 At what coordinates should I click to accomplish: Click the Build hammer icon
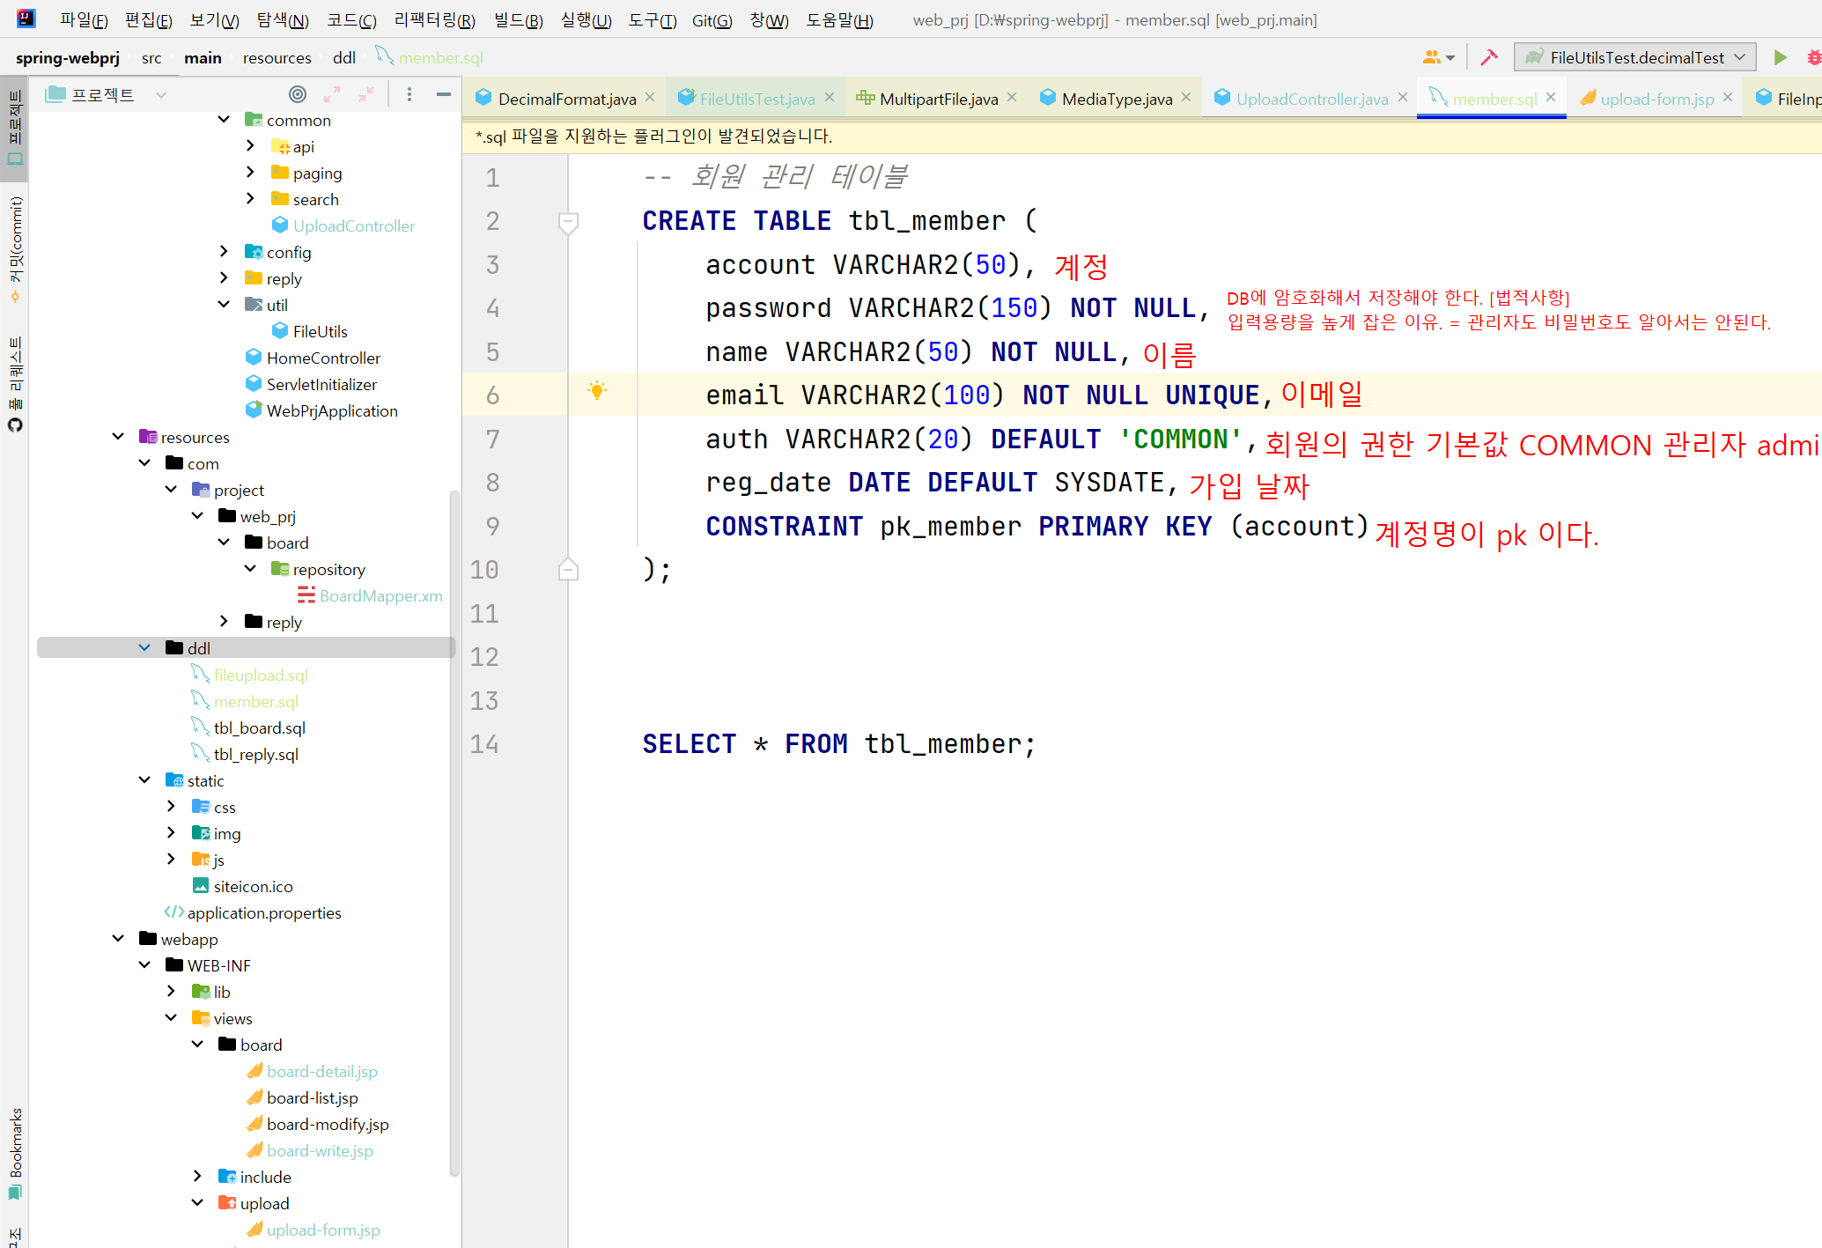pyautogui.click(x=1489, y=57)
